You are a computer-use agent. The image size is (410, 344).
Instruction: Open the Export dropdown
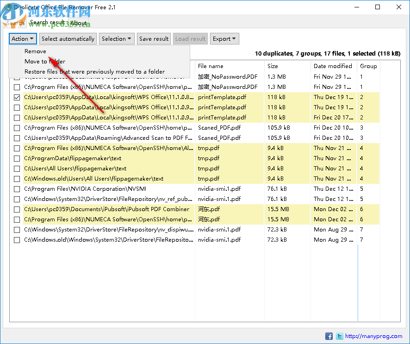click(x=224, y=39)
